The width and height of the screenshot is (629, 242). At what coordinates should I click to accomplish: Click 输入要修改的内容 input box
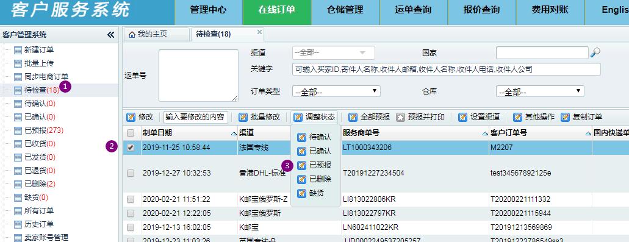click(196, 117)
